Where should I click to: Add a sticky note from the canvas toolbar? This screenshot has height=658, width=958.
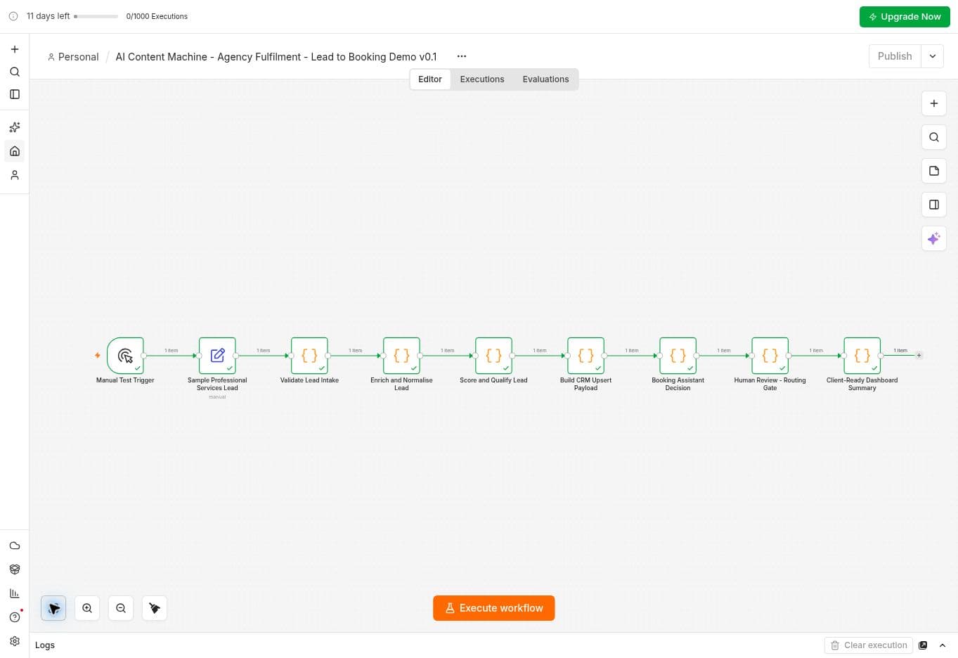click(x=933, y=171)
